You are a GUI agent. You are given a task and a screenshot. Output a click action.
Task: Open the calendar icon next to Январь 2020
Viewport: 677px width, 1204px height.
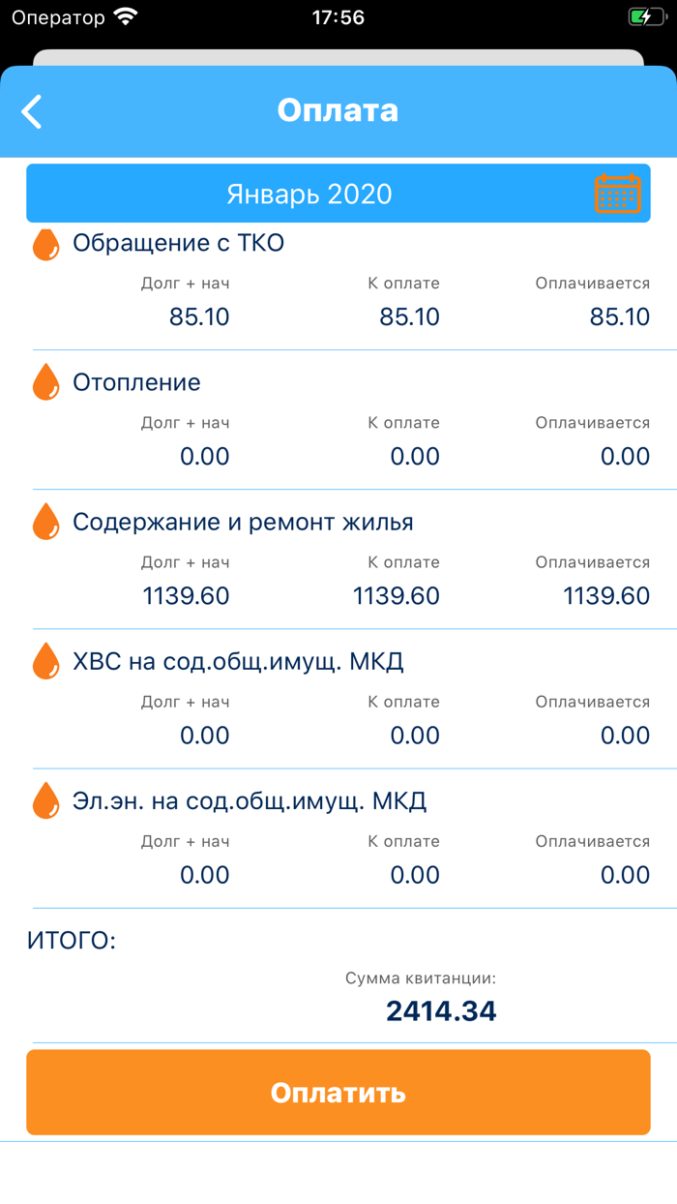(617, 193)
